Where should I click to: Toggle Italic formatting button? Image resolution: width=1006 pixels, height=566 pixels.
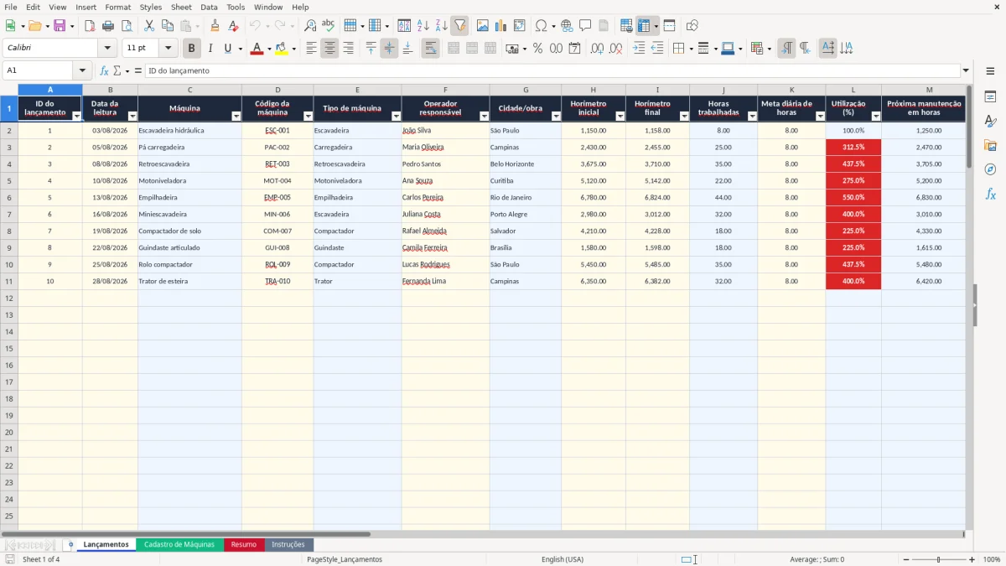(x=210, y=49)
